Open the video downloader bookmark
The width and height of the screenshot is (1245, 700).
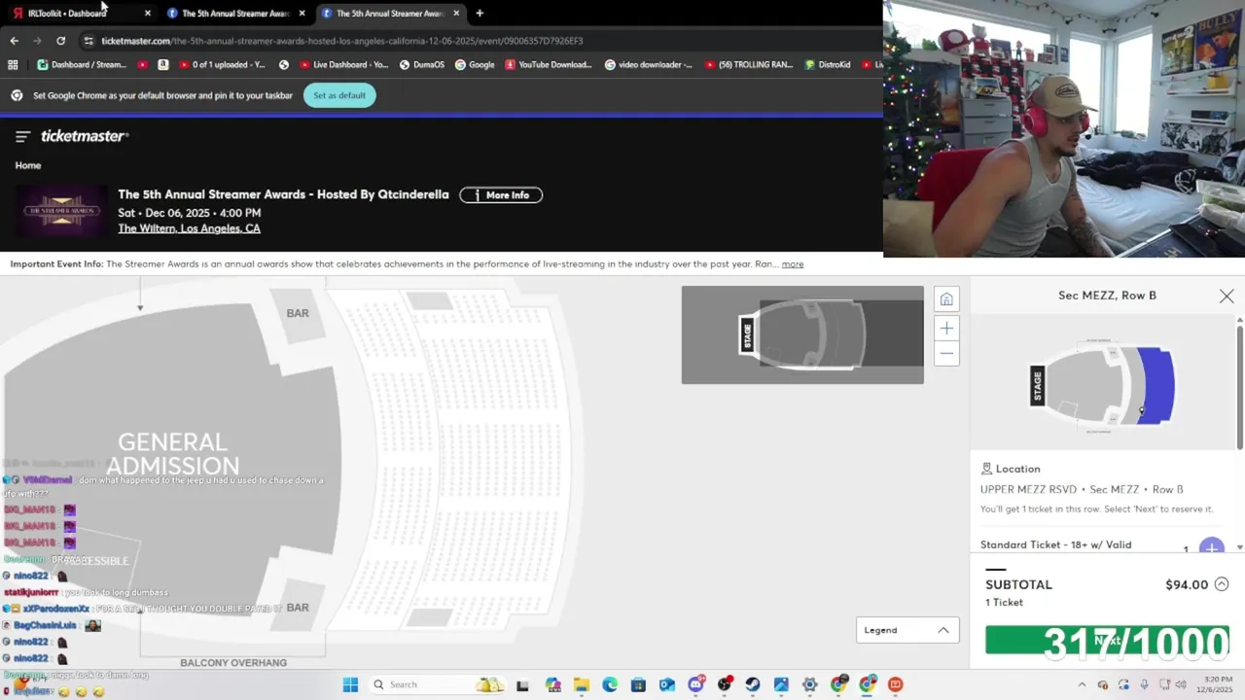[x=649, y=65]
